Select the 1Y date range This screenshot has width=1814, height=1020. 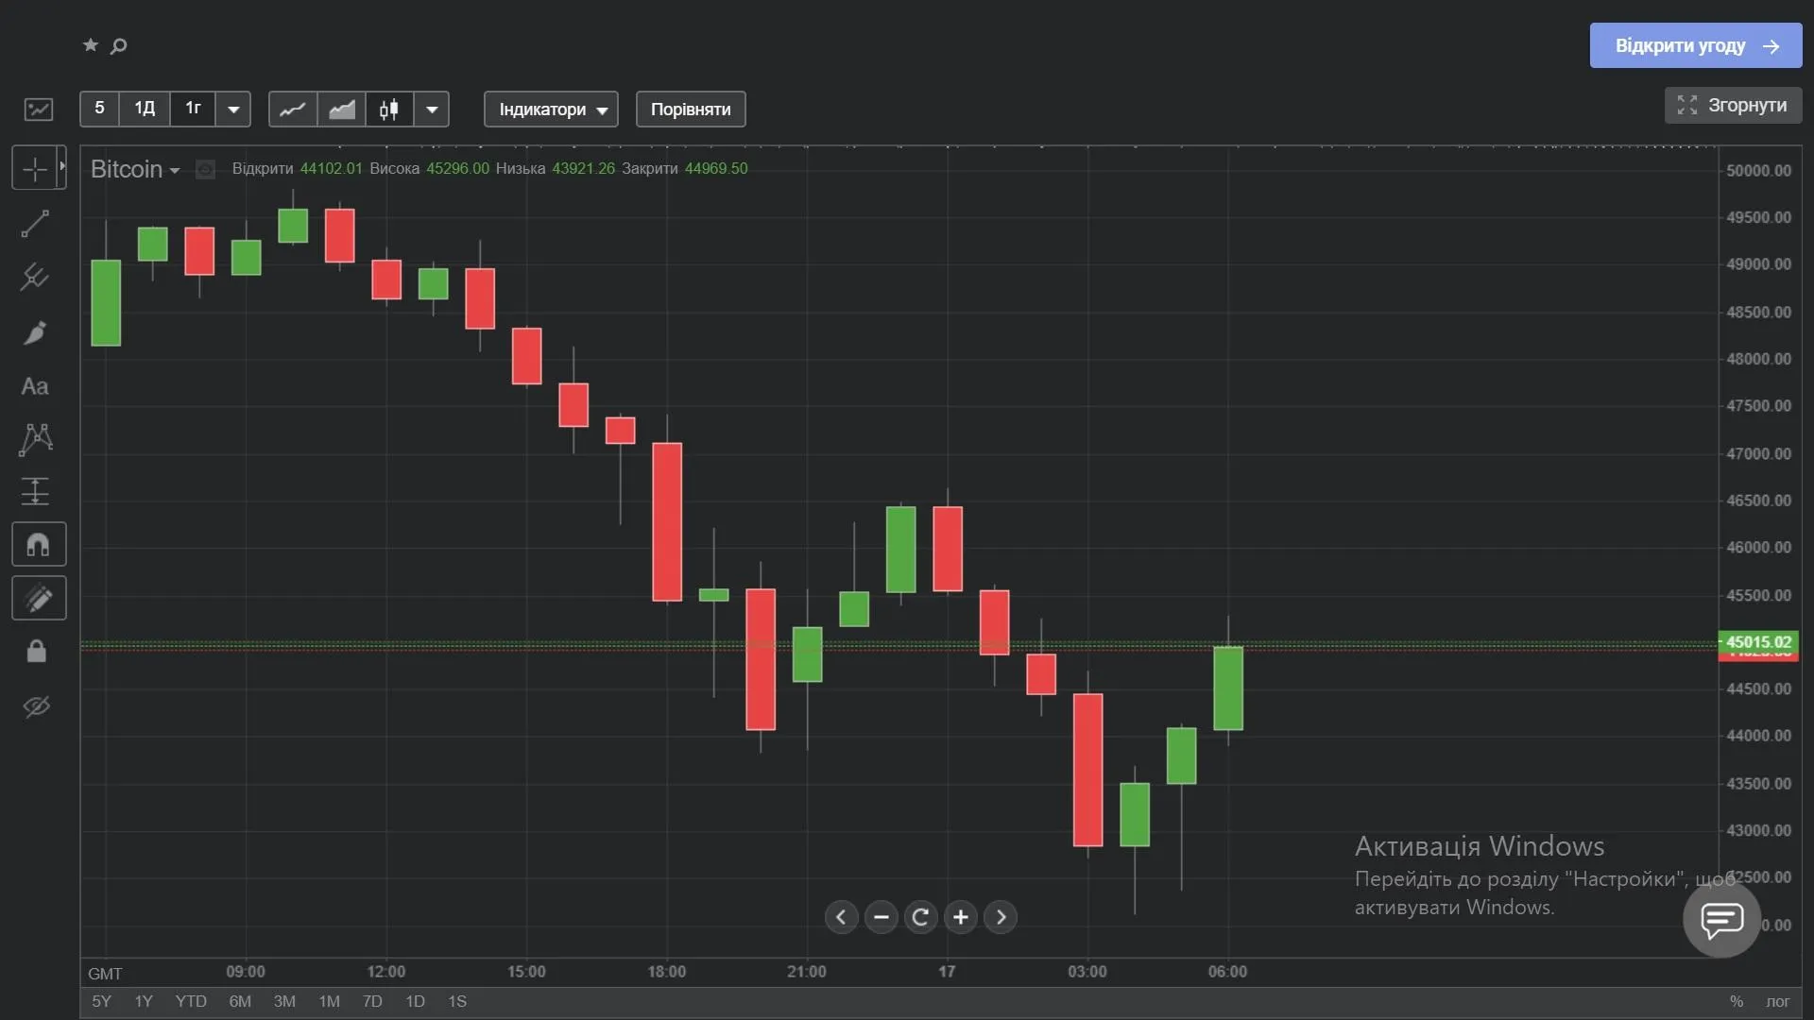coord(144,1001)
